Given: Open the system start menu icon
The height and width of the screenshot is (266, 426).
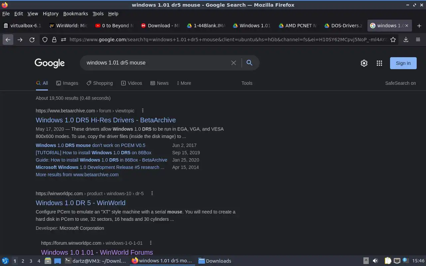Looking at the screenshot, I should click(x=5, y=261).
